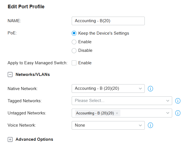Click the NAME input field
The height and width of the screenshot is (146, 186).
coord(108,21)
